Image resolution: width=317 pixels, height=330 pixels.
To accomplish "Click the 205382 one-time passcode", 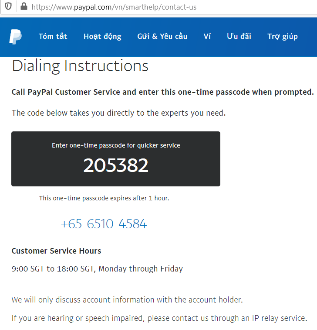I will click(116, 166).
